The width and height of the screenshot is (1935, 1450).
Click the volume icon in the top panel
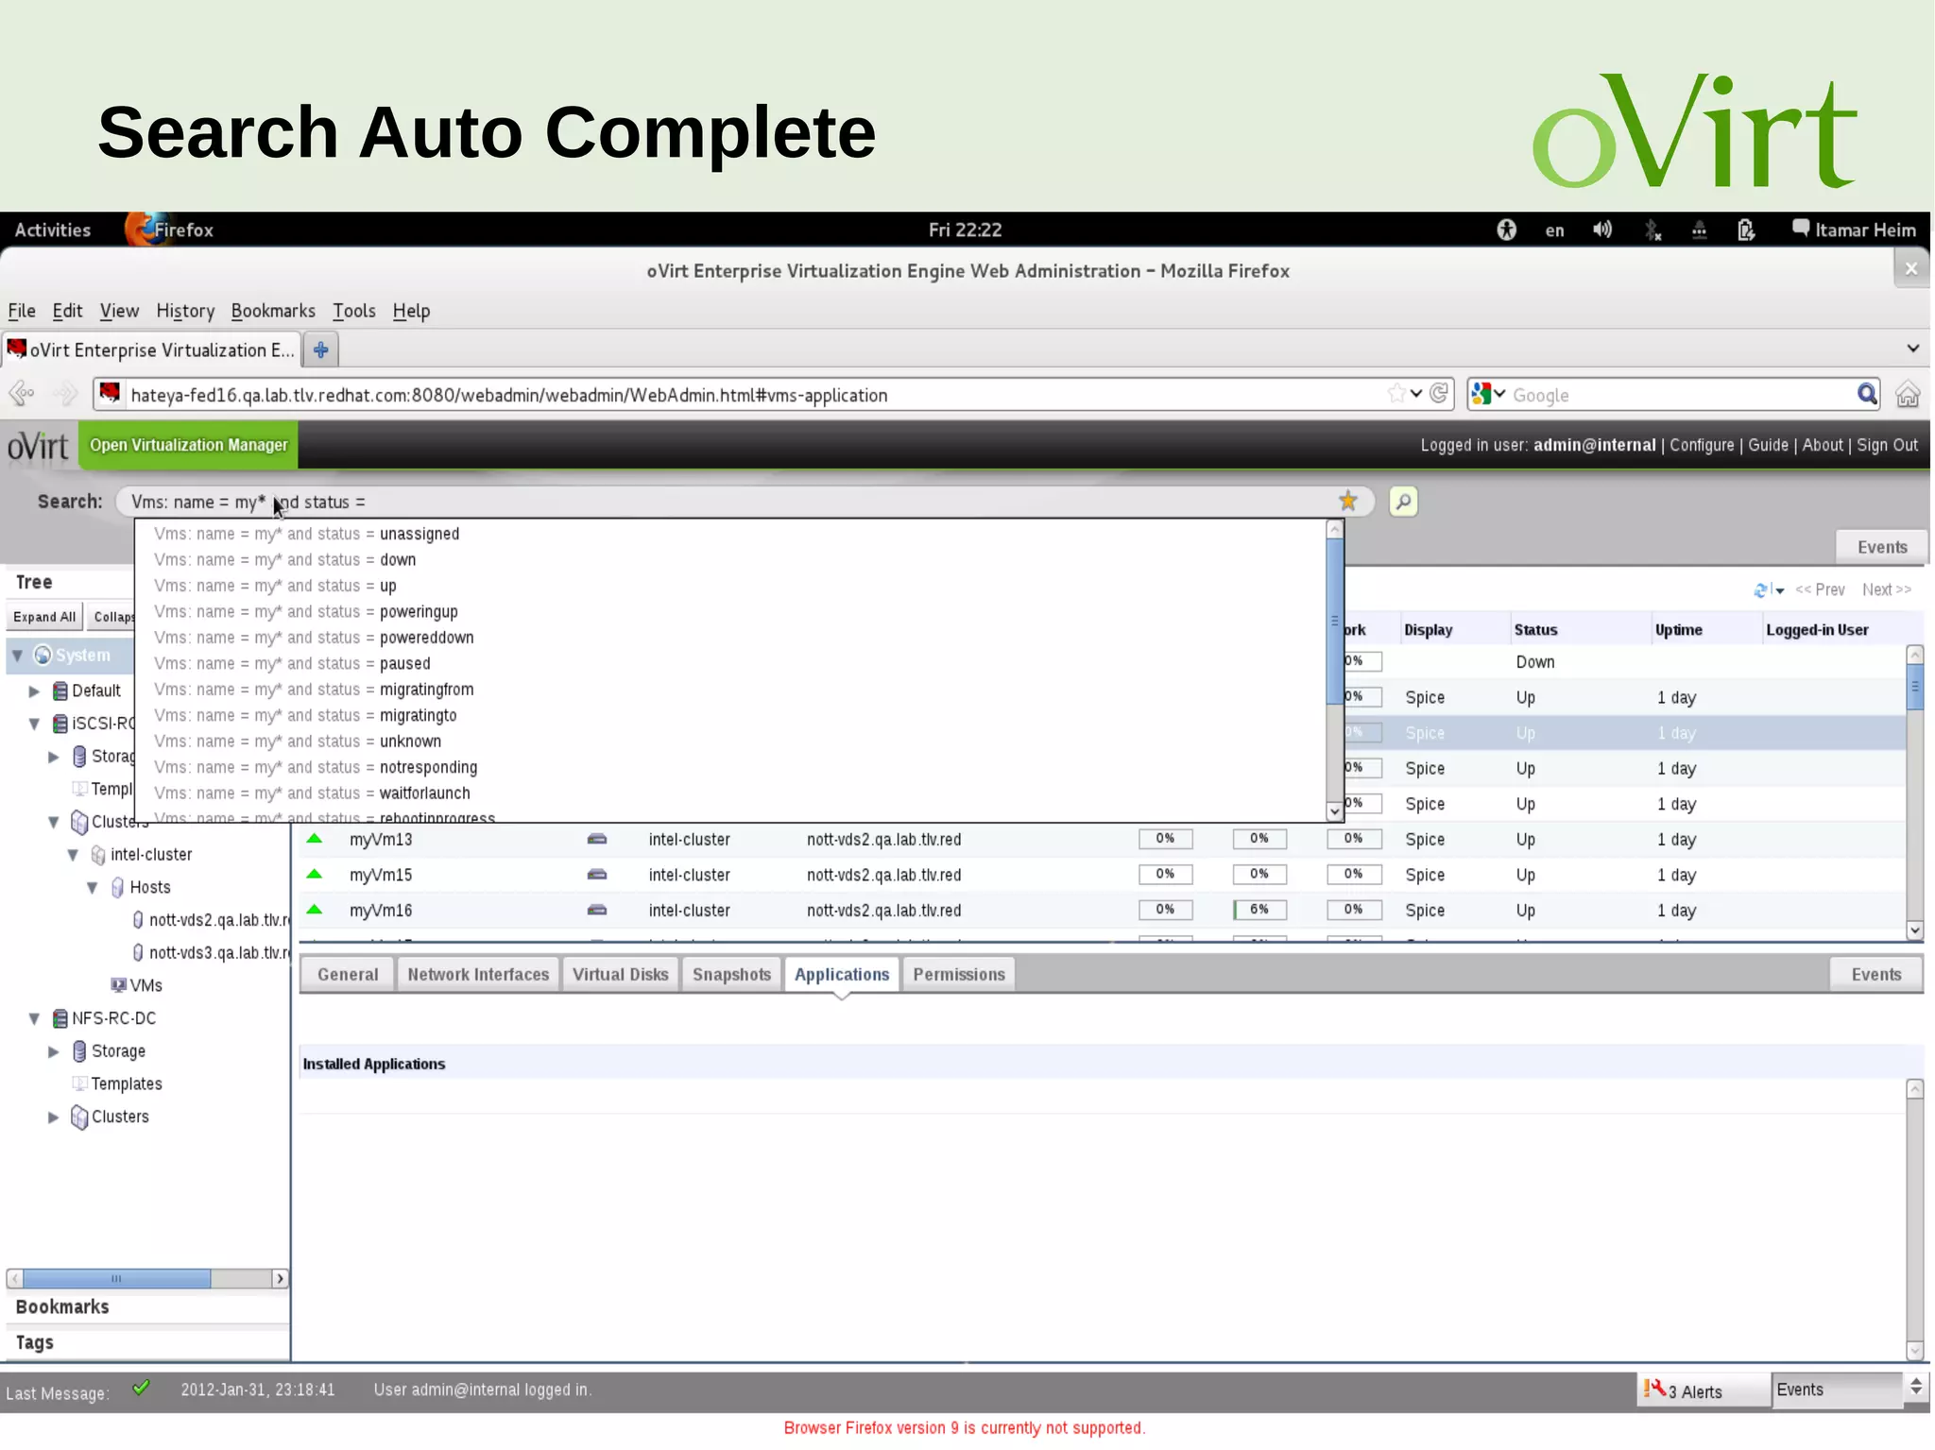[1602, 230]
